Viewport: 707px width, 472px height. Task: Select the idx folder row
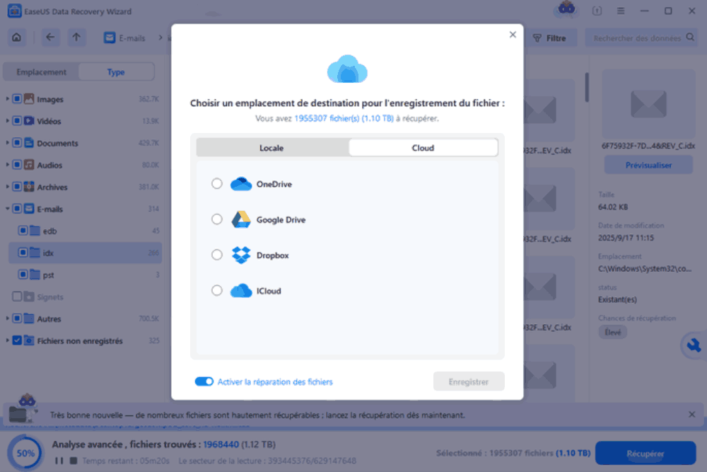[86, 253]
